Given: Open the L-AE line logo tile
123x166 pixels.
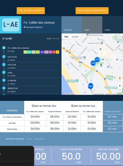Looking at the screenshot, I should pyautogui.click(x=11, y=25).
